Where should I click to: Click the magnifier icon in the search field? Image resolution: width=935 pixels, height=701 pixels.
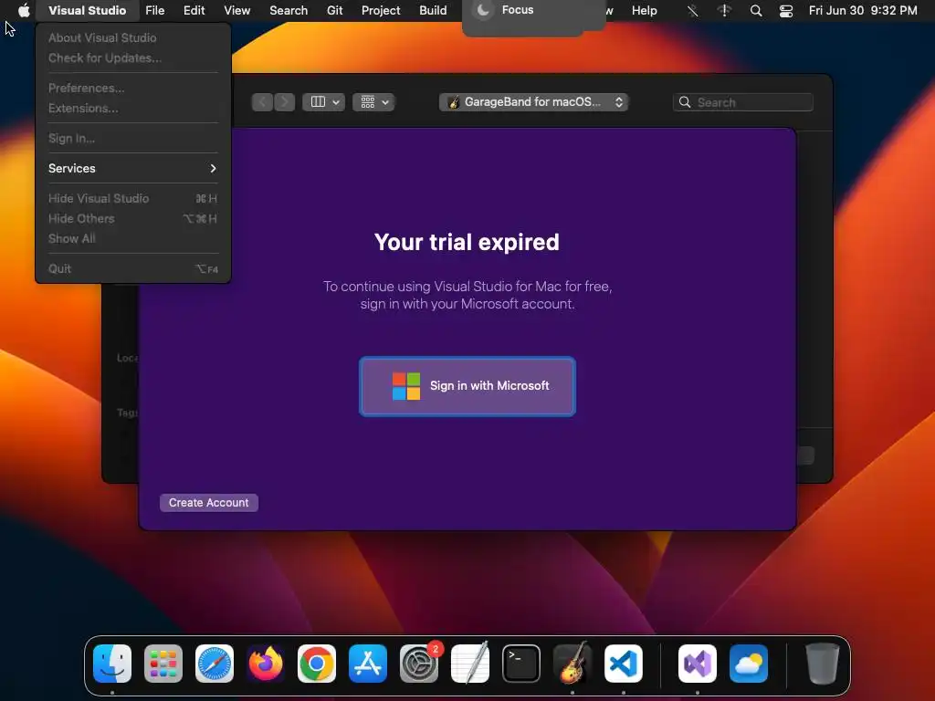(x=685, y=102)
